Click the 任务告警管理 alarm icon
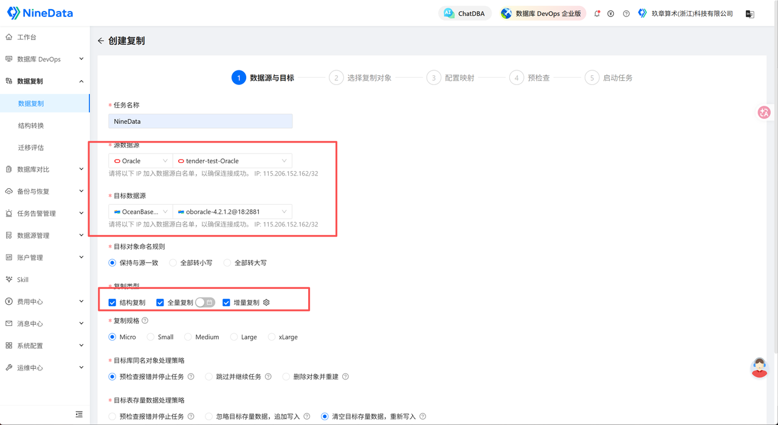The image size is (778, 425). [9, 213]
